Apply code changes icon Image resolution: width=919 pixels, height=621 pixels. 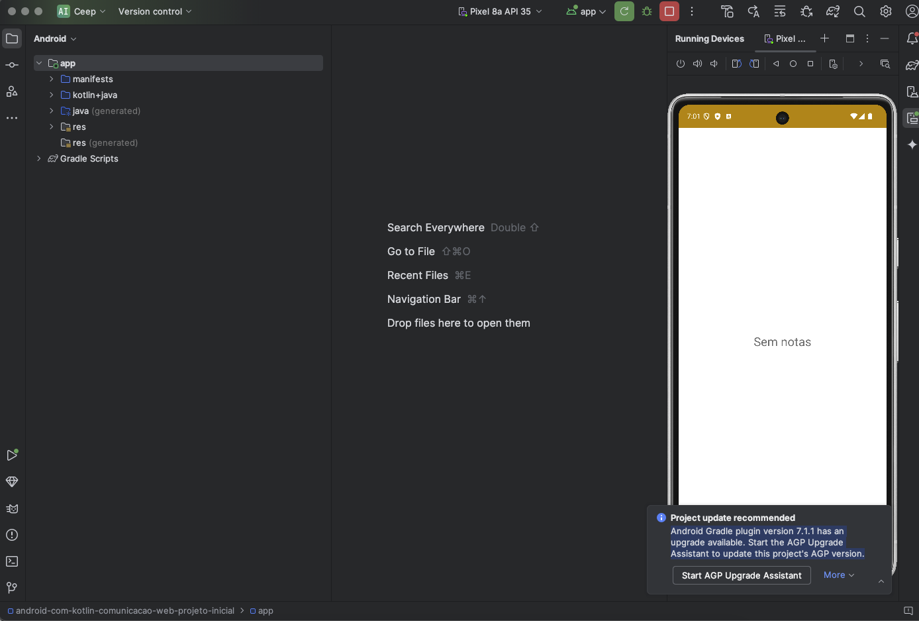780,11
